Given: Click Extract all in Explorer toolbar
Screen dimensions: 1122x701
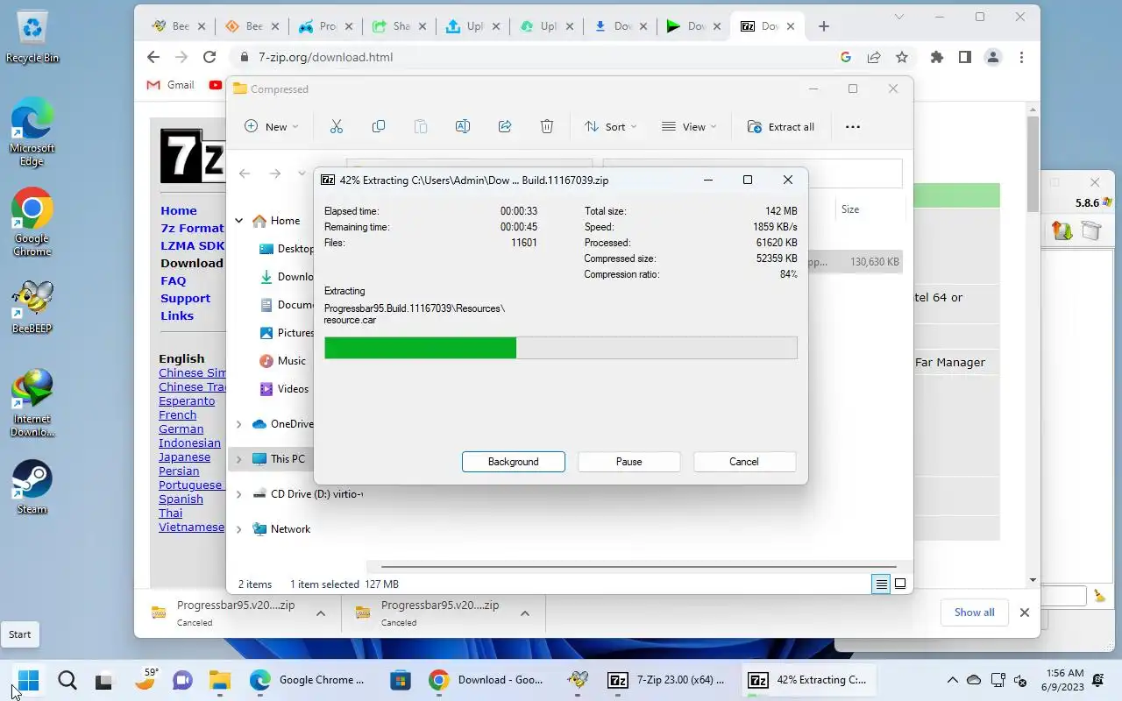Looking at the screenshot, I should tap(781, 126).
